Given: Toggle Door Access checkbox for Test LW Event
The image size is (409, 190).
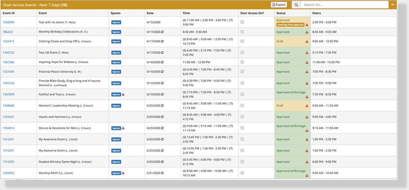Looking at the screenshot, I should click(x=242, y=52).
